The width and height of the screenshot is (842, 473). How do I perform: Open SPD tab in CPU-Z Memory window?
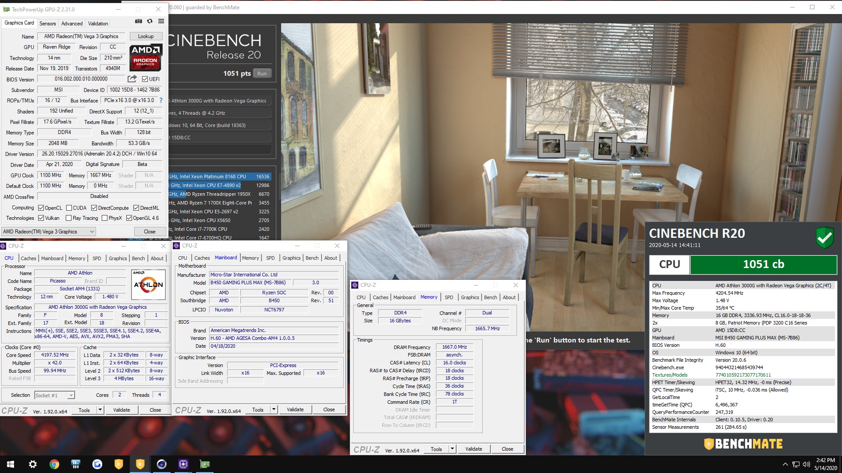pos(449,297)
